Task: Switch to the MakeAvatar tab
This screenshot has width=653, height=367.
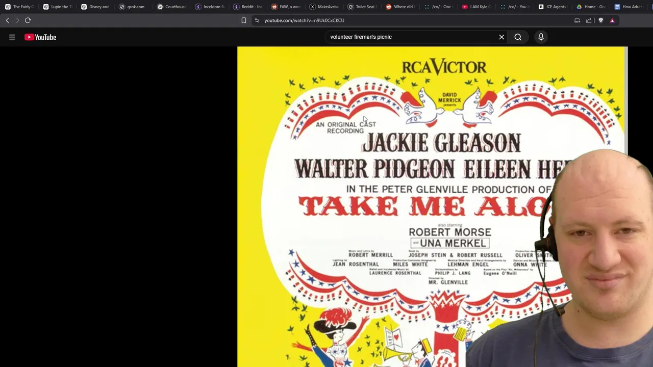Action: 324,7
